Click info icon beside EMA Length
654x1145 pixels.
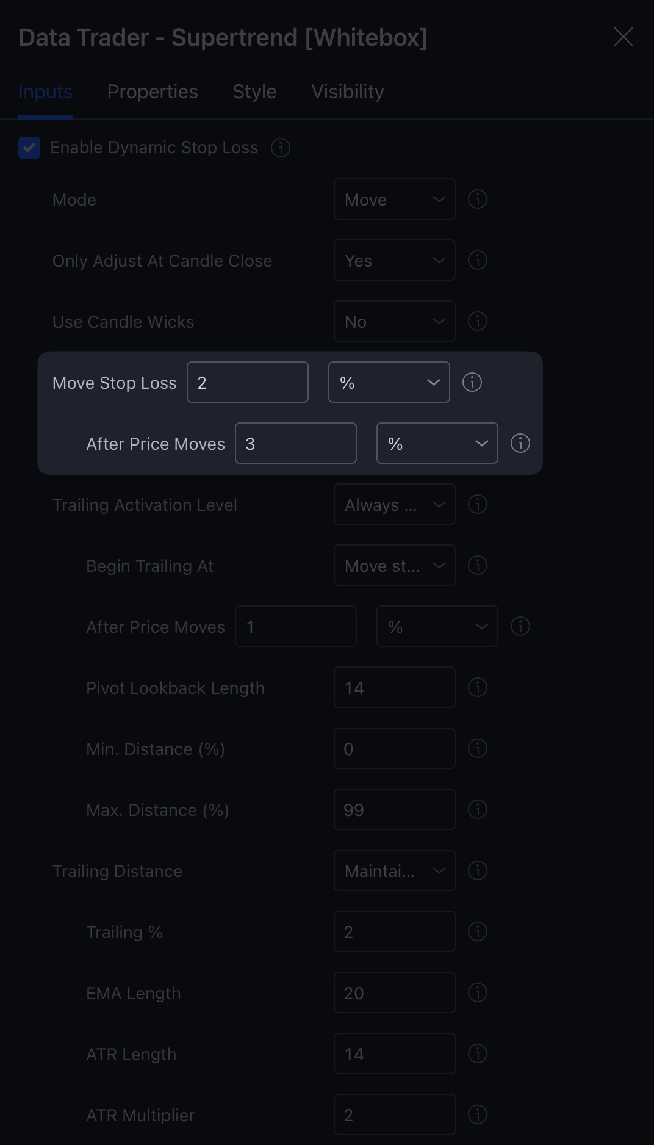click(x=478, y=992)
